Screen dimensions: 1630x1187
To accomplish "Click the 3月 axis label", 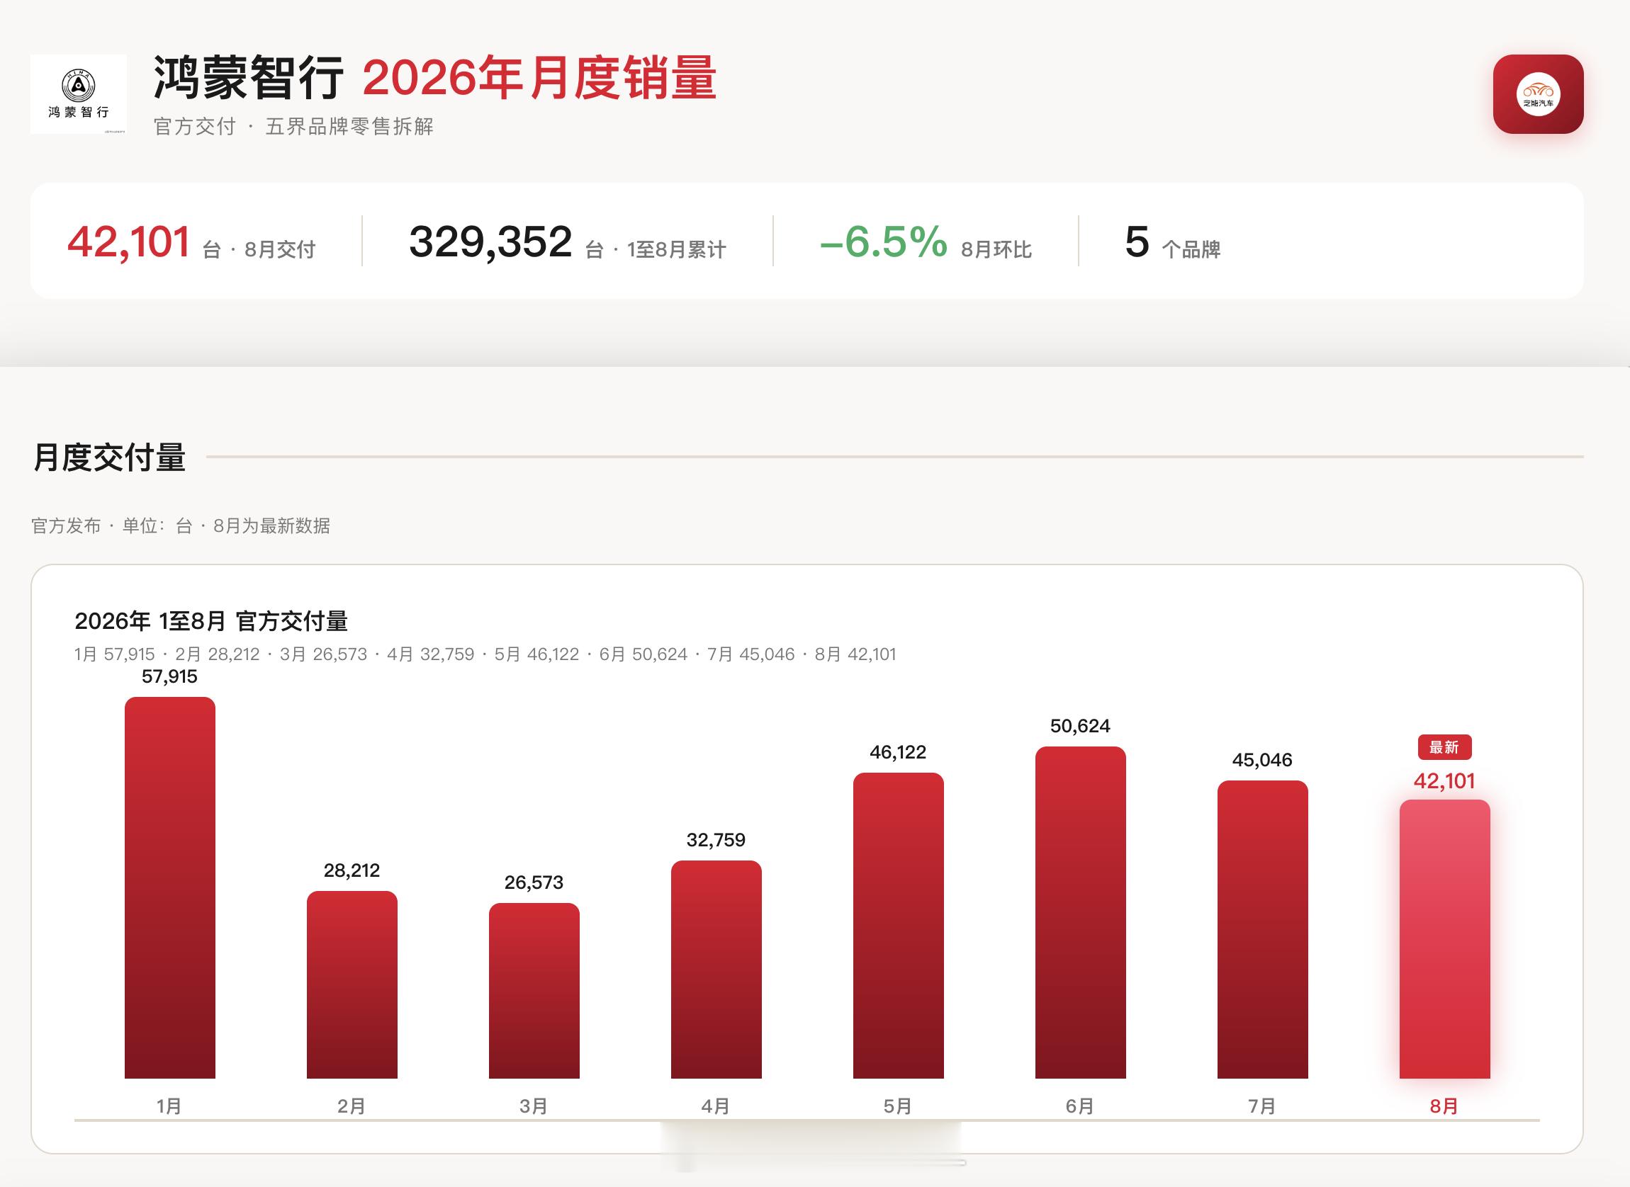I will click(x=534, y=1106).
